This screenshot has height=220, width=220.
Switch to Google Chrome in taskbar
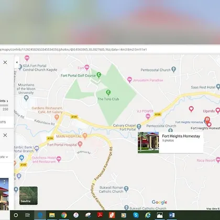pyautogui.click(x=64, y=215)
